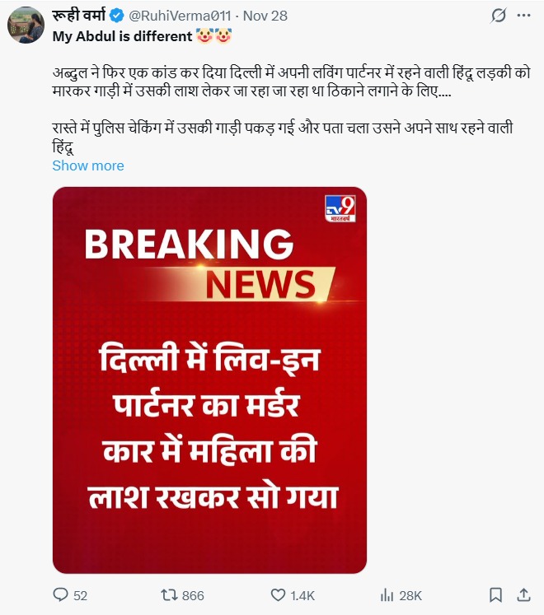Open the Grok explain icon

point(499,16)
